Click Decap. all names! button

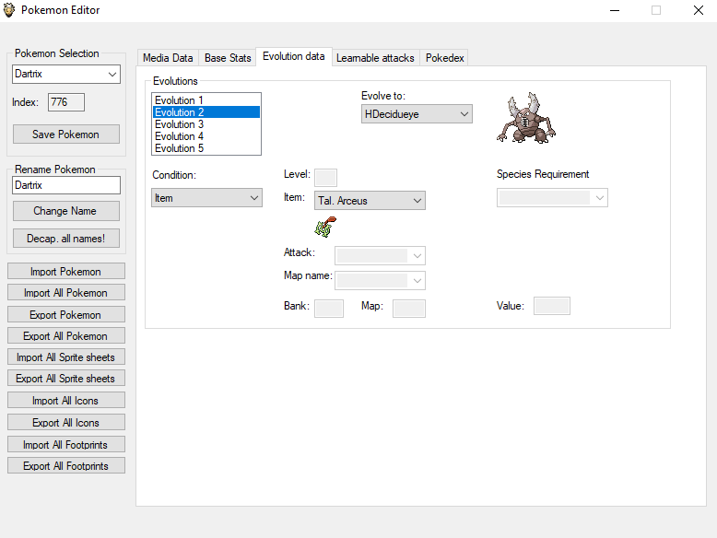click(65, 239)
